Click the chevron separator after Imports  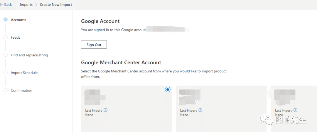point(36,4)
